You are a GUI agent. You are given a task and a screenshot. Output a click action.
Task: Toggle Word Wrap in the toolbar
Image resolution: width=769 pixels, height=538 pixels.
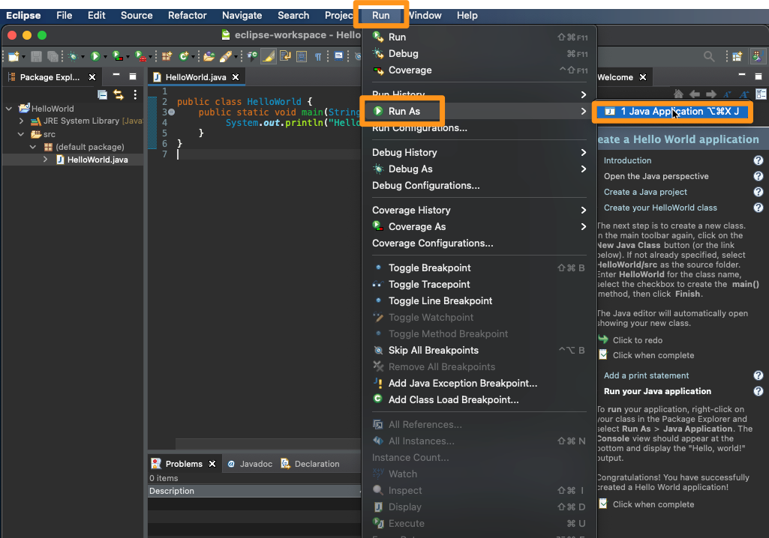pyautogui.click(x=285, y=57)
